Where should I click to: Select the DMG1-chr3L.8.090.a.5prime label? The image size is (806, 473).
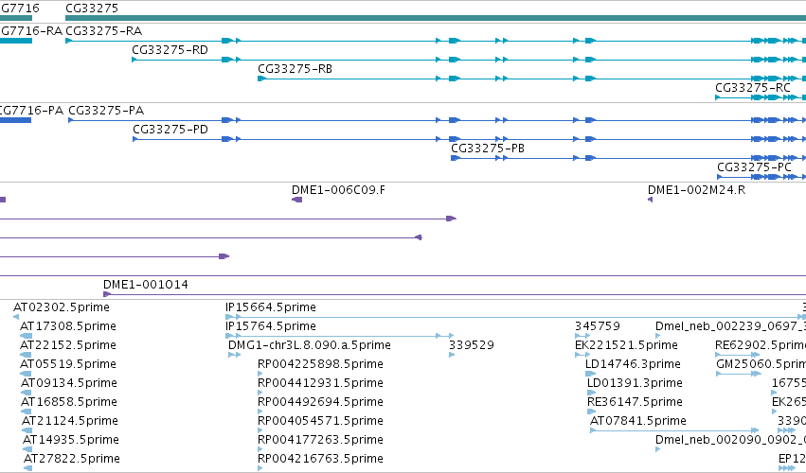coord(310,345)
